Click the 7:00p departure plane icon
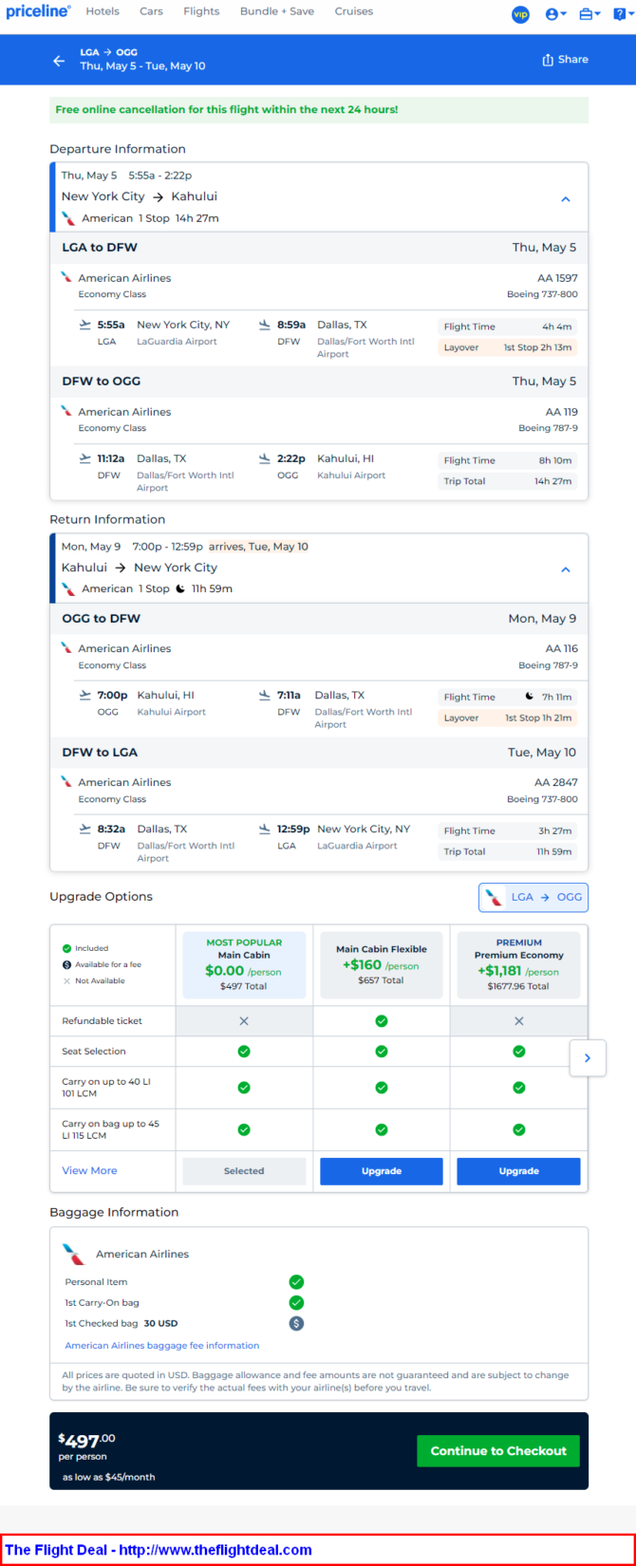The image size is (636, 1566). coord(85,695)
